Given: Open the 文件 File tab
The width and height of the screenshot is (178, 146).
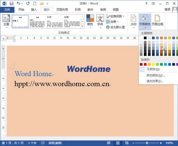Looking at the screenshot, I should pos(7,9).
